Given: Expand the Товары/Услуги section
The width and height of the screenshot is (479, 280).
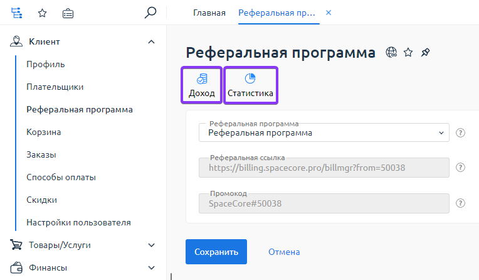Looking at the screenshot, I should coord(150,245).
